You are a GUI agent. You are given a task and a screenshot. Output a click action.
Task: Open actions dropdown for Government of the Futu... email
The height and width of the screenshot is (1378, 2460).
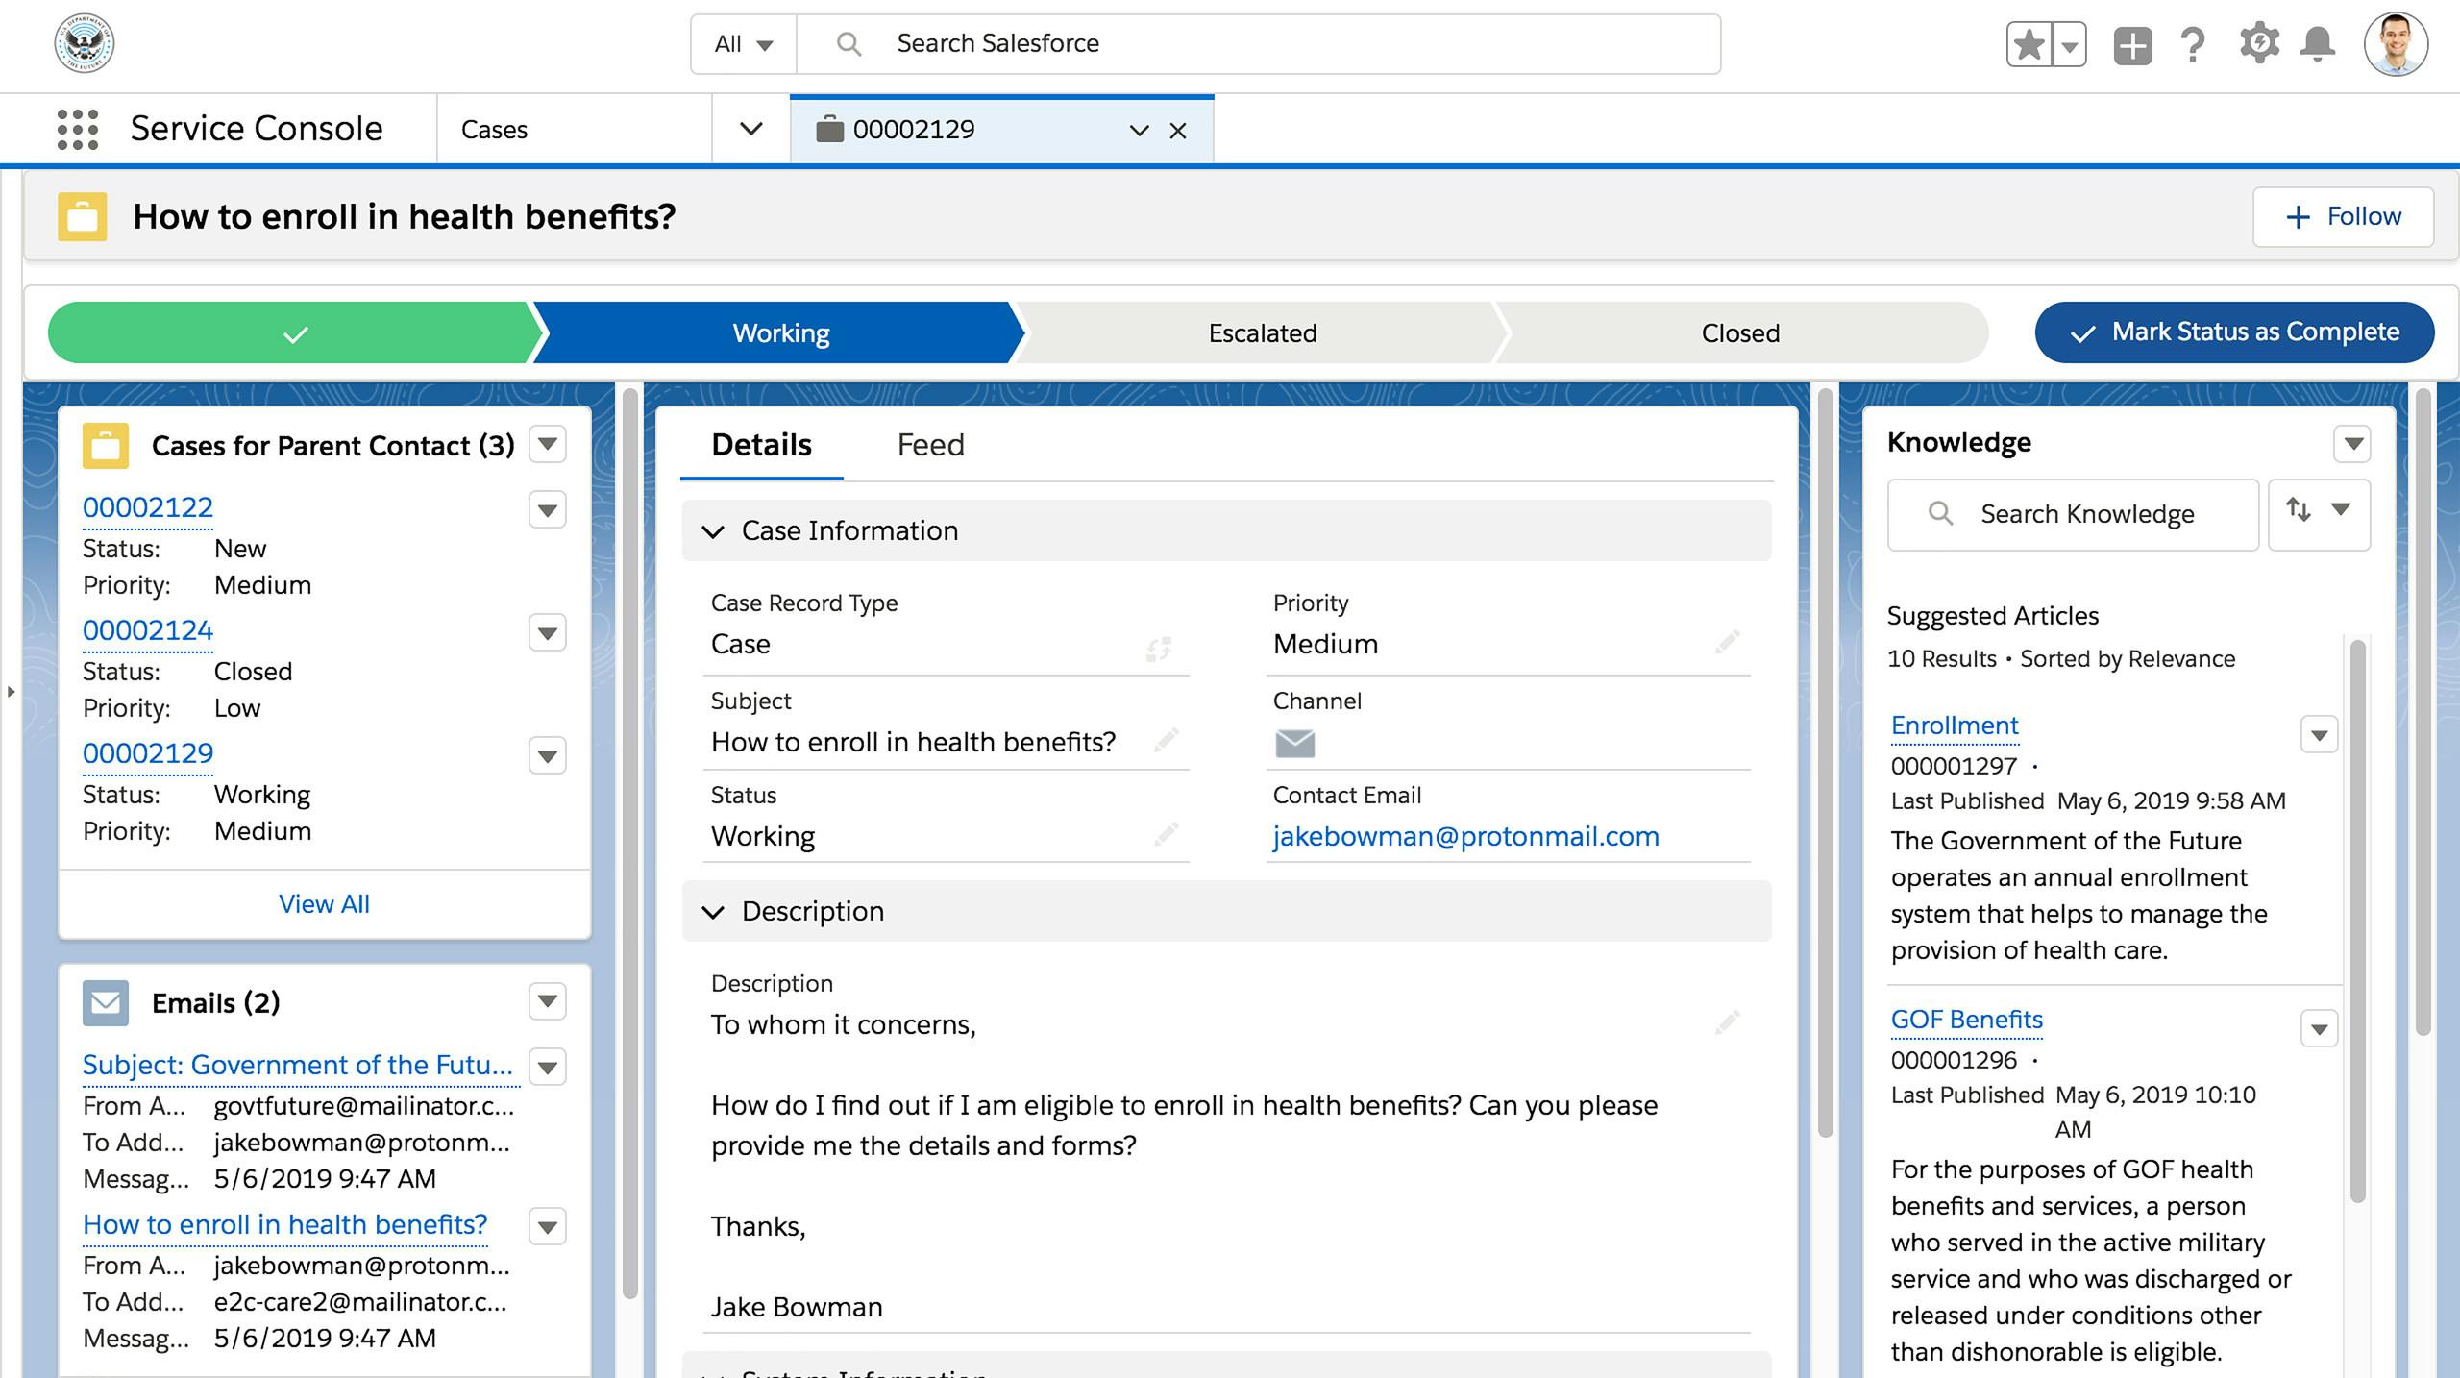pos(548,1067)
